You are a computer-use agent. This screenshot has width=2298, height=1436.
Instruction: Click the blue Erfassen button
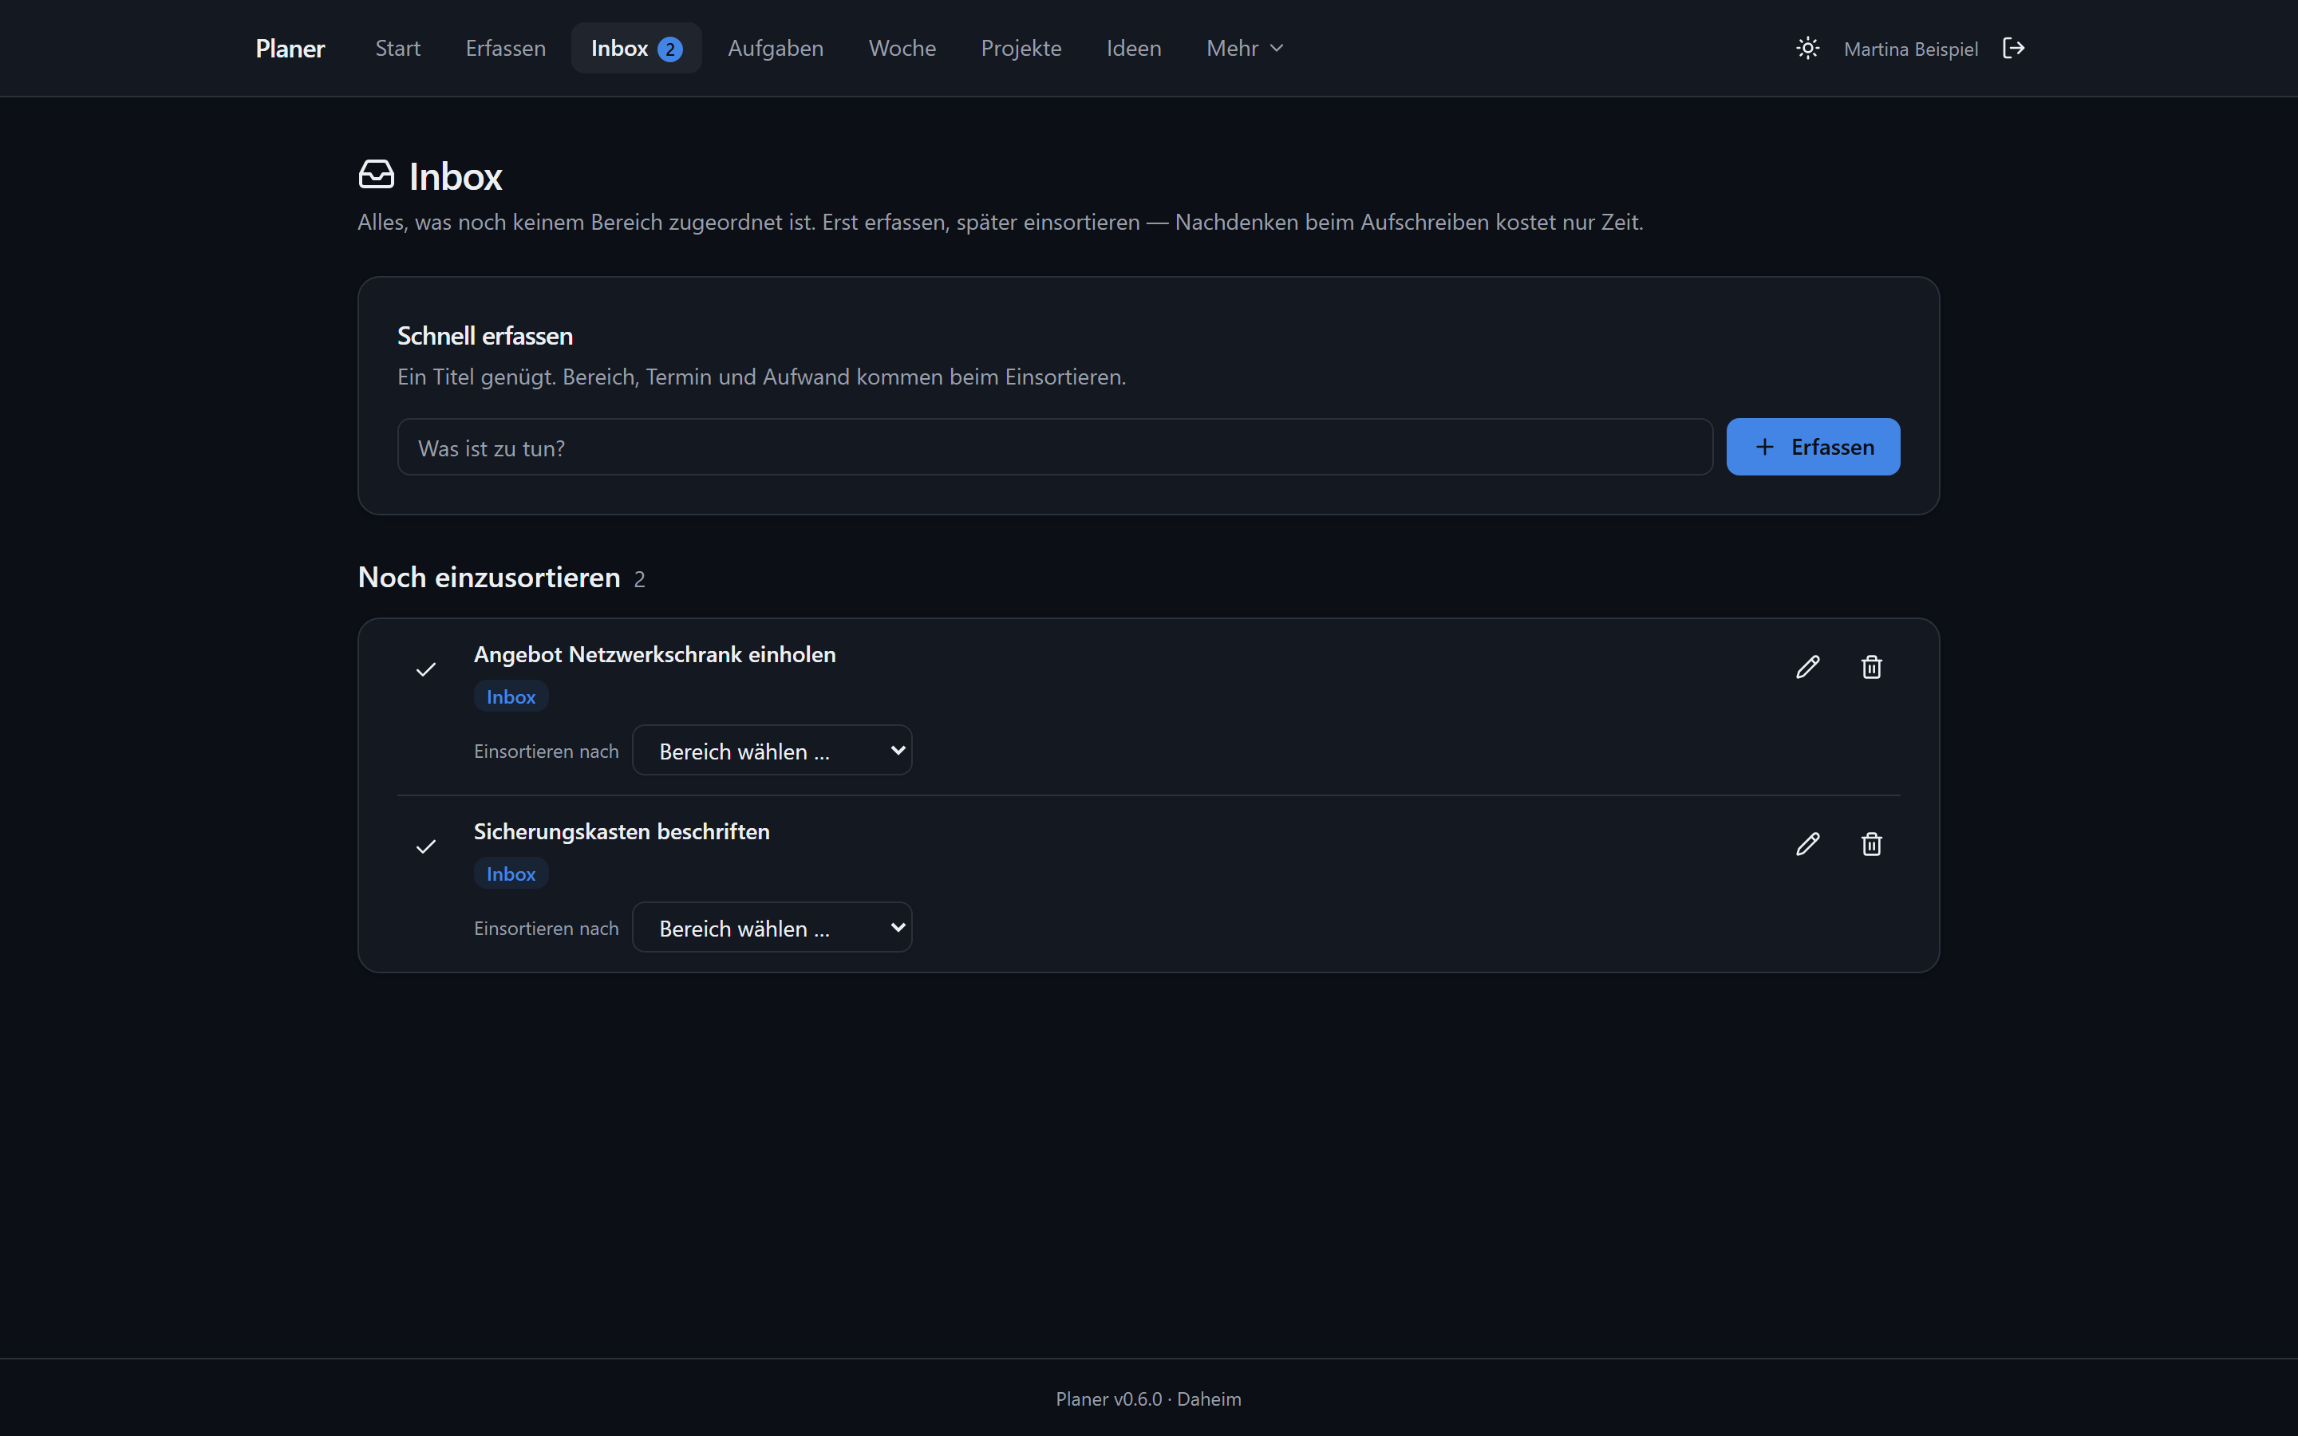pyautogui.click(x=1813, y=447)
